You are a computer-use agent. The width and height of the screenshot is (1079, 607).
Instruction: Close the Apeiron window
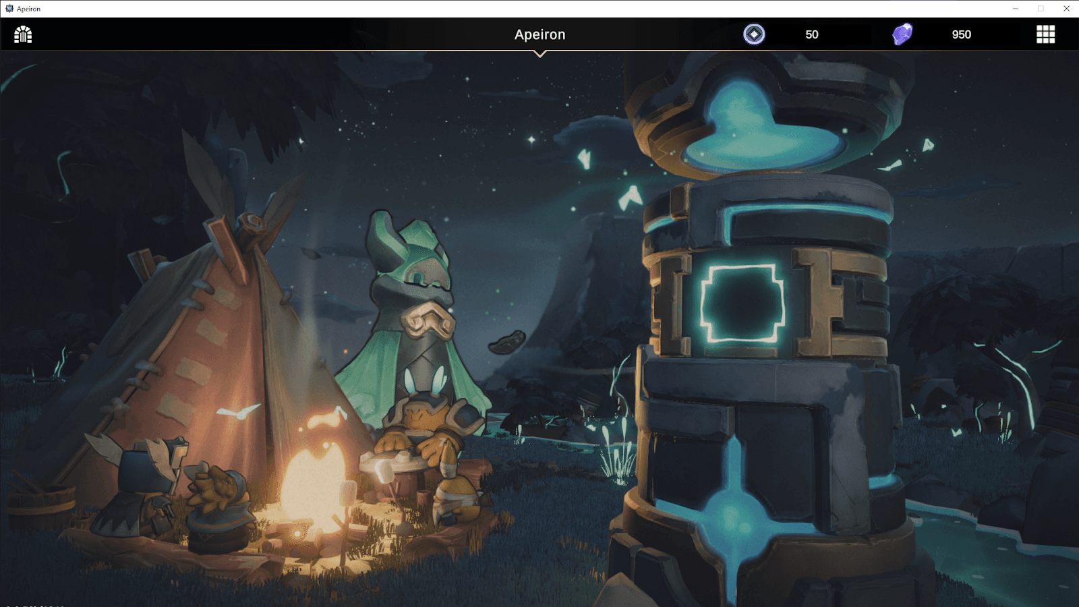(1066, 9)
